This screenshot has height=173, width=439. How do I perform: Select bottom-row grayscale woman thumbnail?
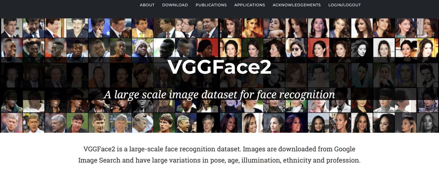pyautogui.click(x=428, y=123)
